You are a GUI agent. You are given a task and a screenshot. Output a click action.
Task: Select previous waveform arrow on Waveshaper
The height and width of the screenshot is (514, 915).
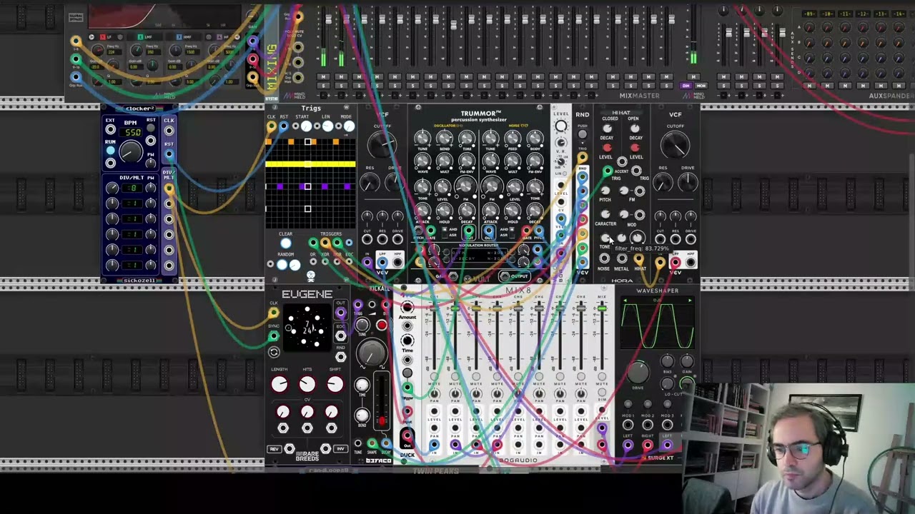pos(625,301)
